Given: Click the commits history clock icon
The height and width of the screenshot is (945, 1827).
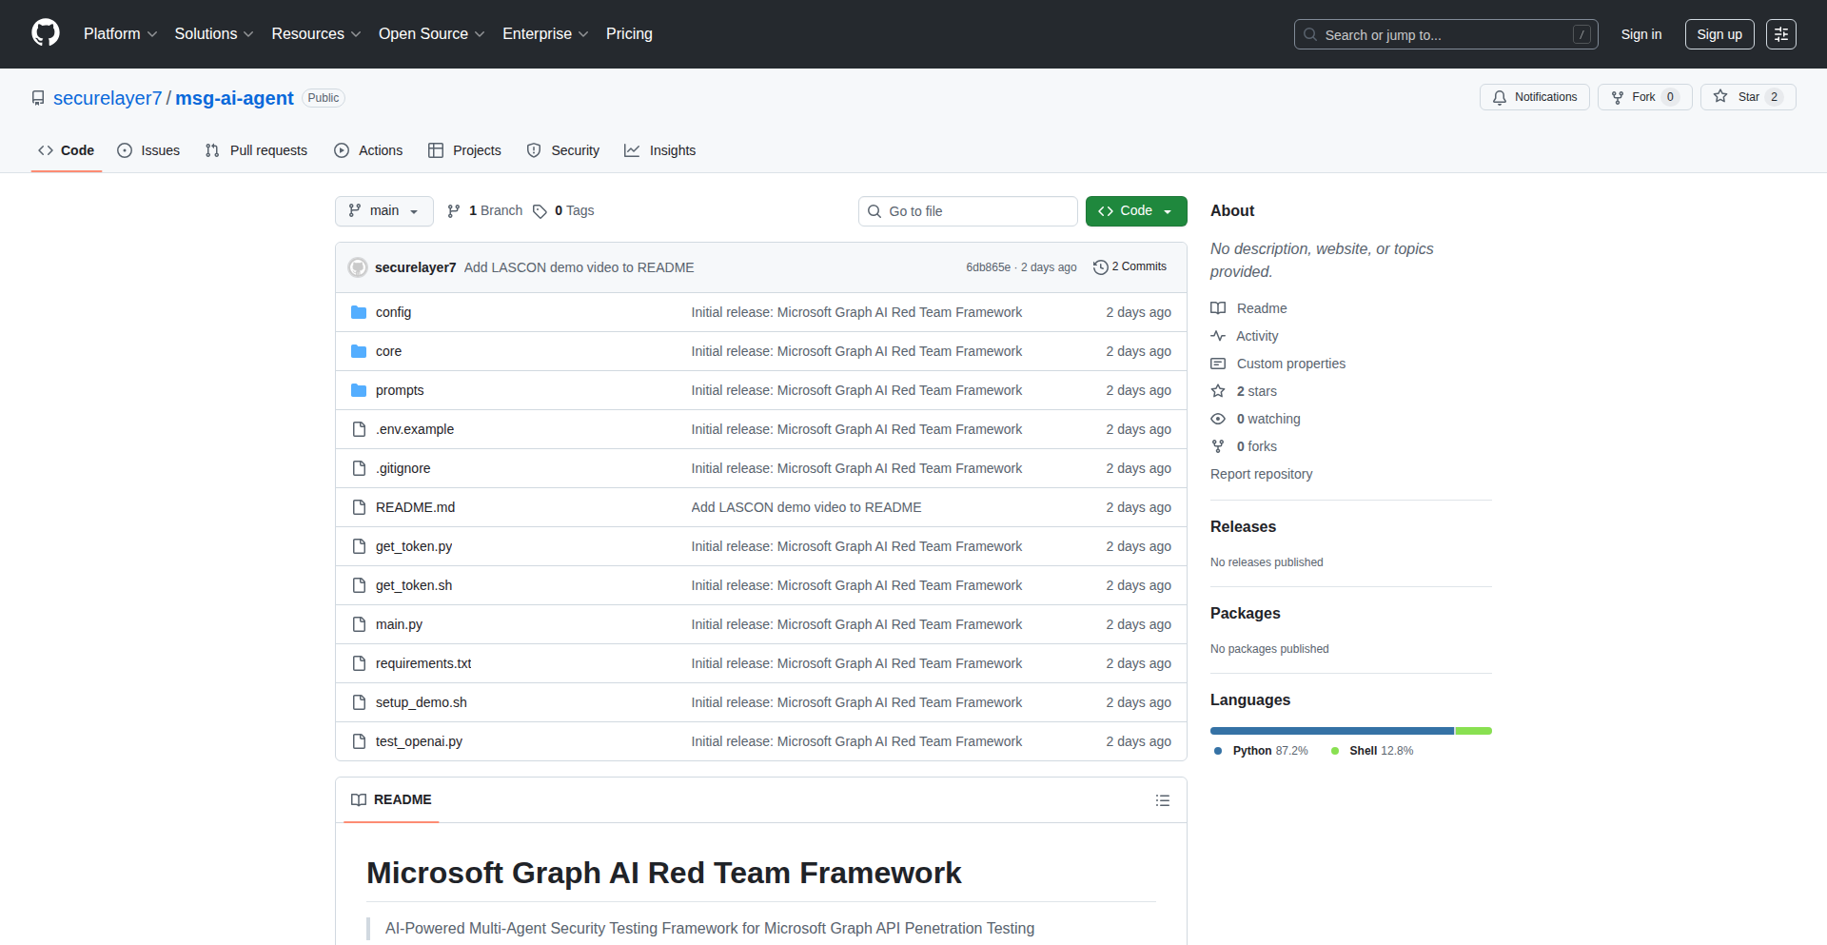Looking at the screenshot, I should tap(1100, 267).
